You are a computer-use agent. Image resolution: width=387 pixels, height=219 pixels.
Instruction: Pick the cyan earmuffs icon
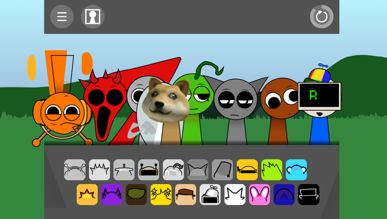click(296, 170)
